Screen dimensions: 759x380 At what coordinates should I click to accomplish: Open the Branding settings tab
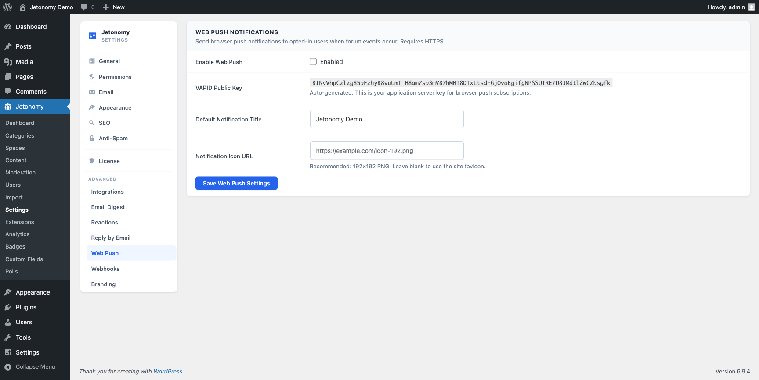point(131,284)
